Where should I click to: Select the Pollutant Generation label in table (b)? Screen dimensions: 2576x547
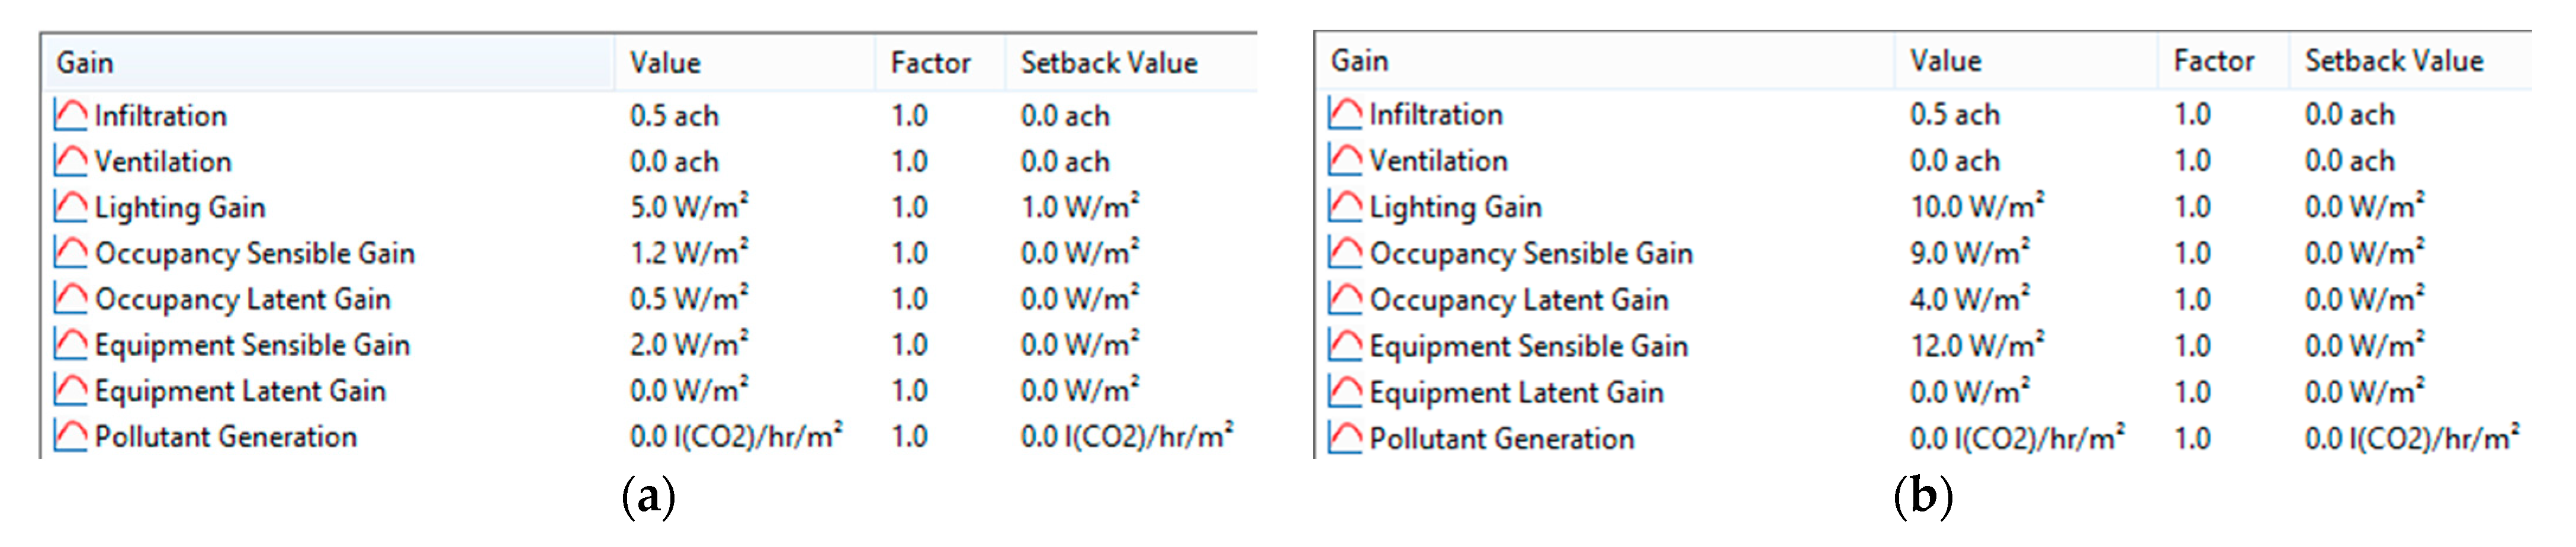1502,438
